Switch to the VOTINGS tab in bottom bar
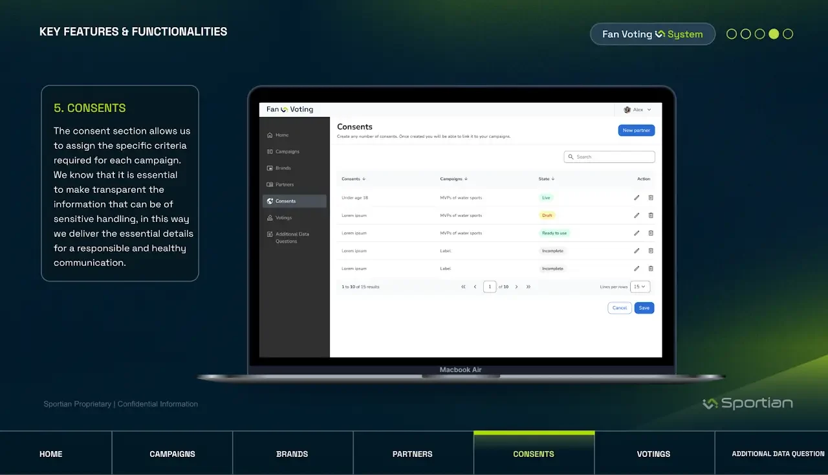 (x=653, y=454)
